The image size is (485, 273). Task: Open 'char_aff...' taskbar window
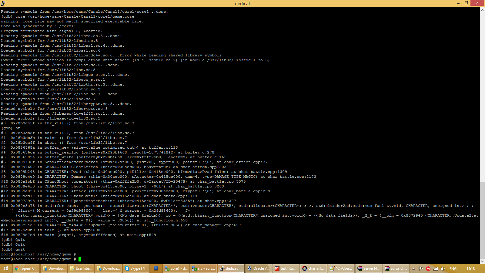pos(313,268)
